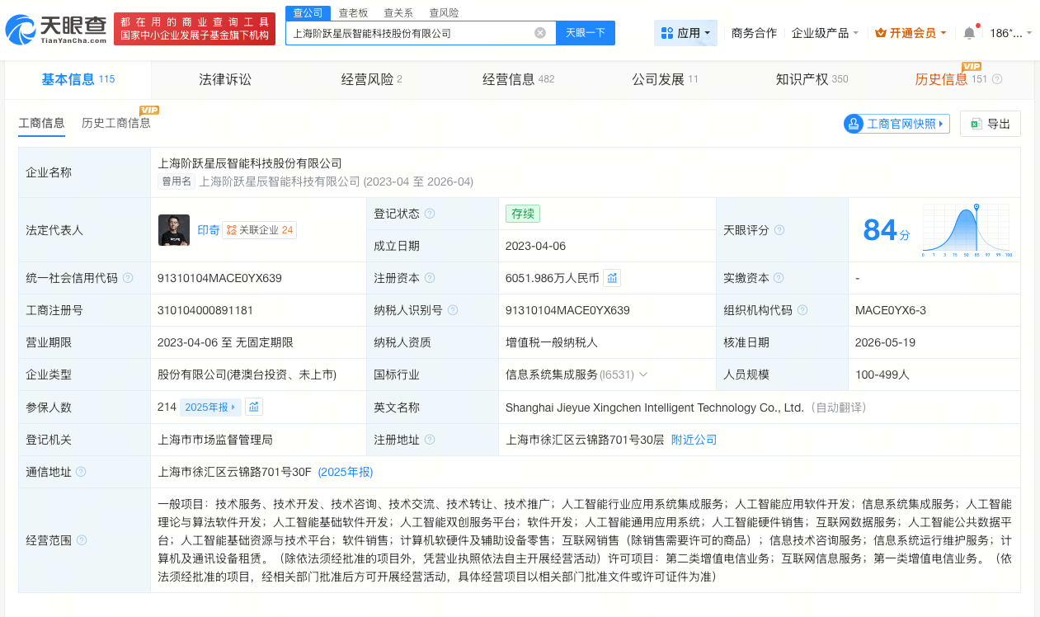The height and width of the screenshot is (617, 1040).
Task: Open the account 186 dropdown
Action: 1010,33
